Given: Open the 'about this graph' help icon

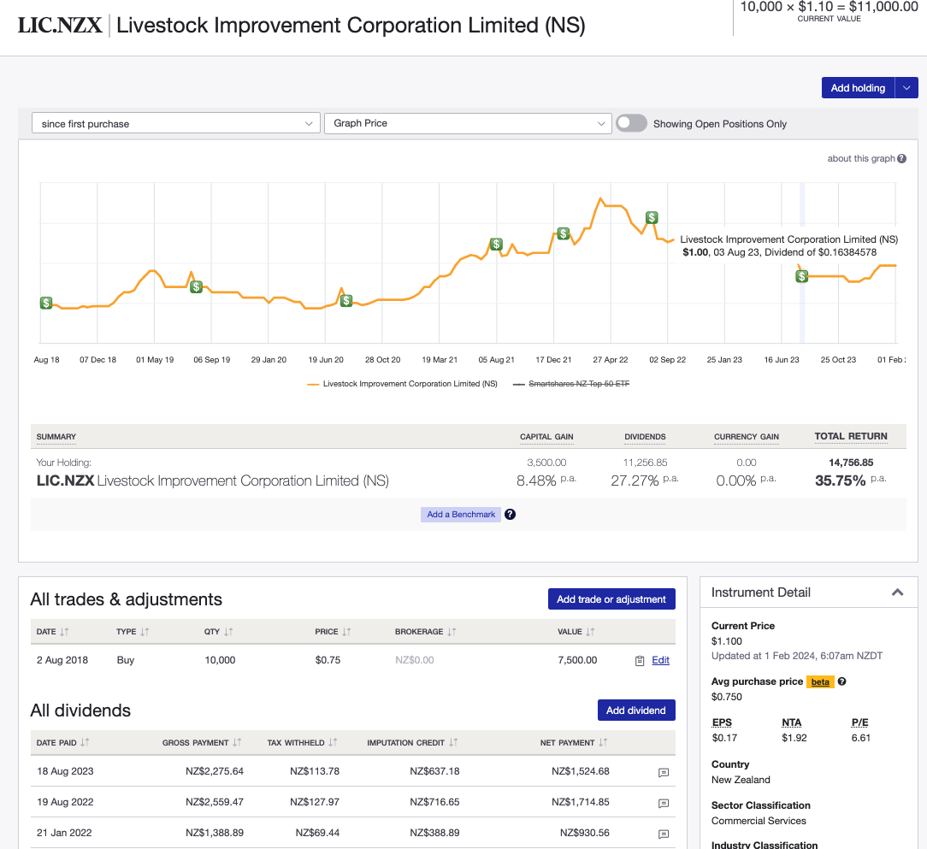Looking at the screenshot, I should coord(900,158).
